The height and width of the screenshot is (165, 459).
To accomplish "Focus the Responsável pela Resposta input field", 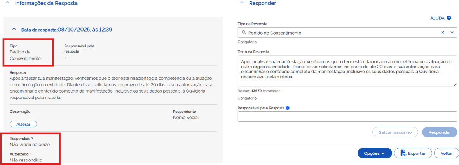I will pos(347,117).
